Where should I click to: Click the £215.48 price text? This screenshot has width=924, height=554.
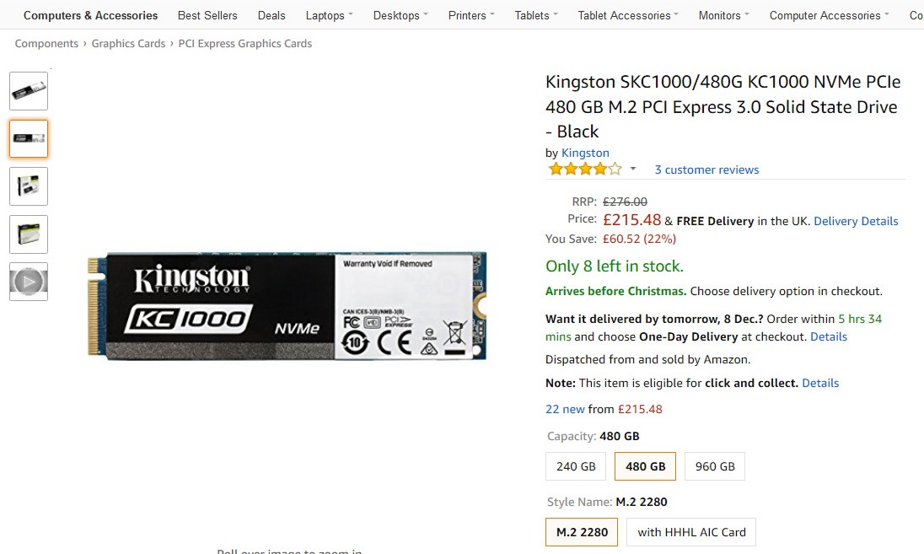[631, 220]
